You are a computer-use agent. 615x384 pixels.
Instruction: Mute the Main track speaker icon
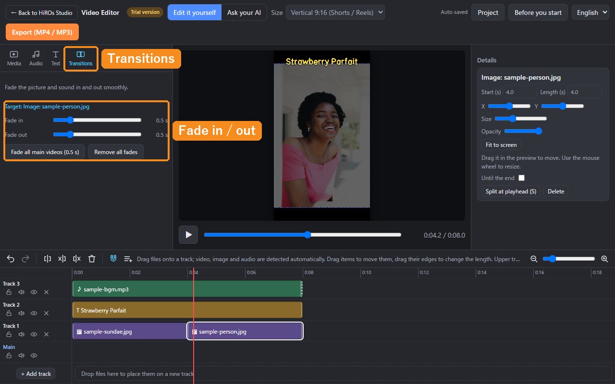[22, 355]
